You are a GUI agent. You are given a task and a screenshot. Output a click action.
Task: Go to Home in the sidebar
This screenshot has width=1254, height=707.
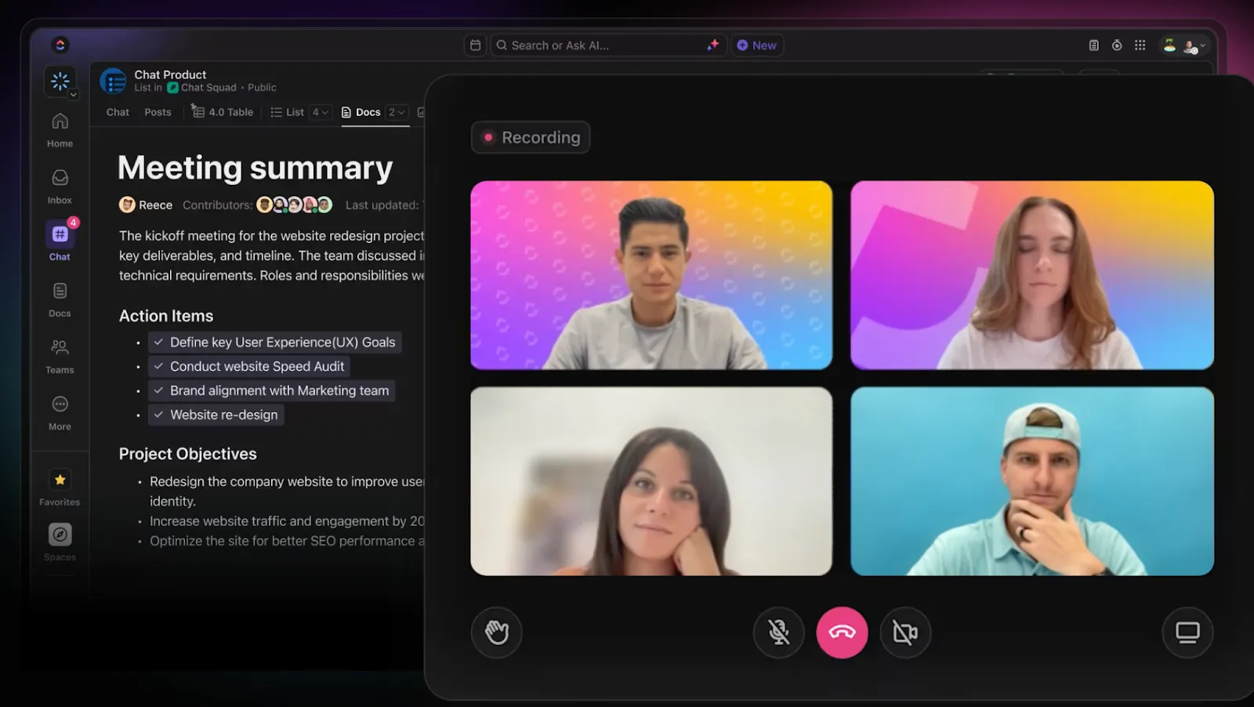(60, 130)
